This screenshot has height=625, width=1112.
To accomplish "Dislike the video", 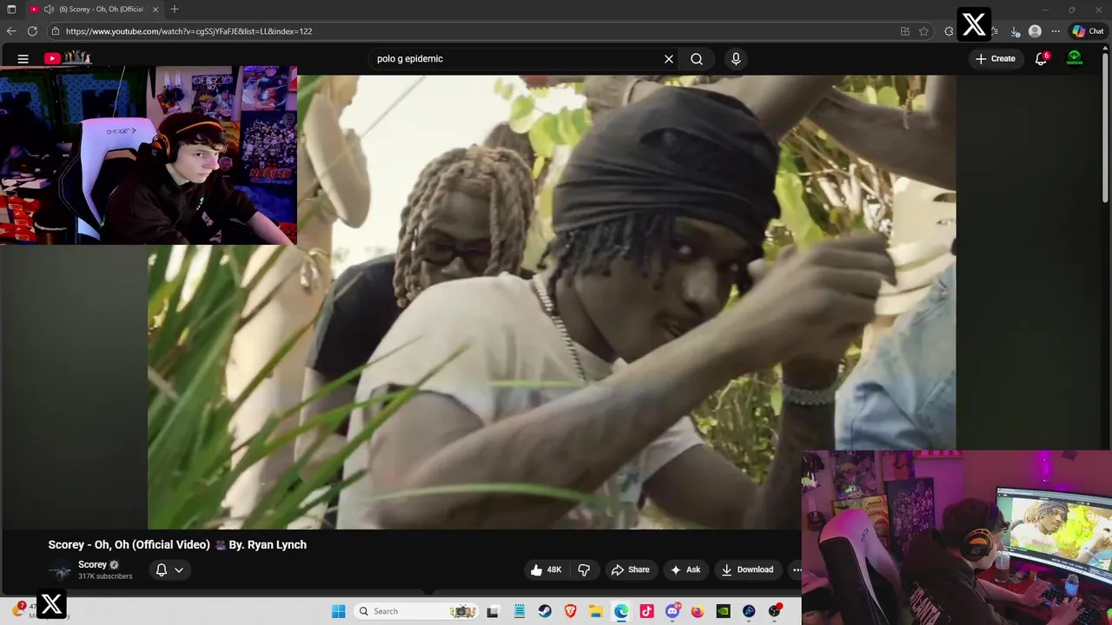I will pos(584,570).
